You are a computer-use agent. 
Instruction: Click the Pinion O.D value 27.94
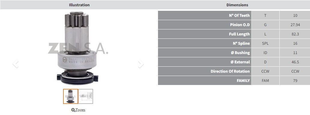(x=295, y=25)
